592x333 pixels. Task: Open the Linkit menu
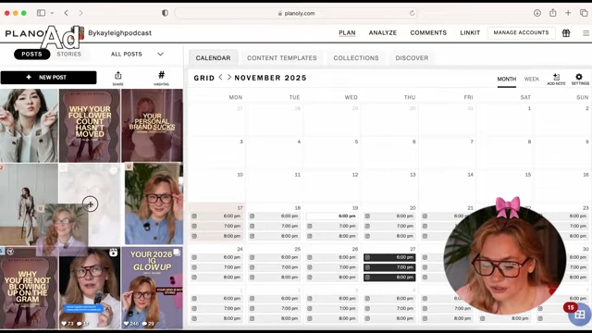click(x=470, y=33)
